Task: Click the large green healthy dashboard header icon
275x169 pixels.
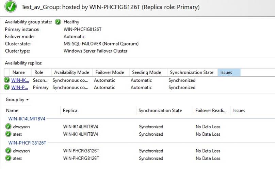Action: pos(11,7)
